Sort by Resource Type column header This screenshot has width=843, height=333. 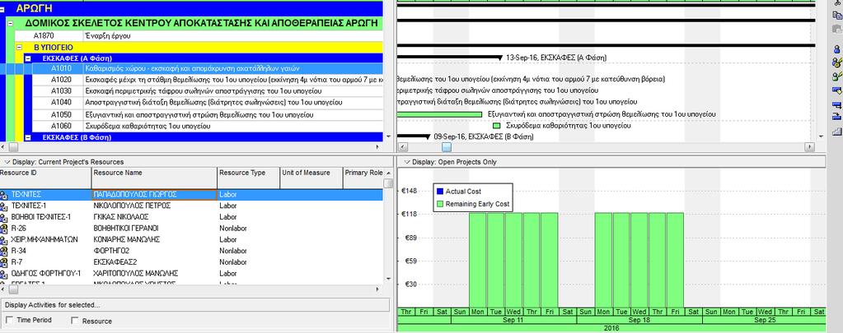(x=249, y=178)
